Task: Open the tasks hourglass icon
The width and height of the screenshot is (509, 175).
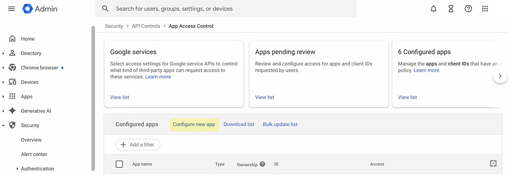Action: coord(451,9)
